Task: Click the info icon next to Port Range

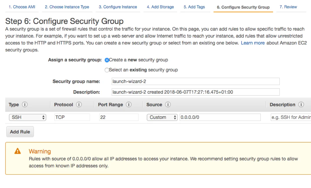Action: pos(129,104)
